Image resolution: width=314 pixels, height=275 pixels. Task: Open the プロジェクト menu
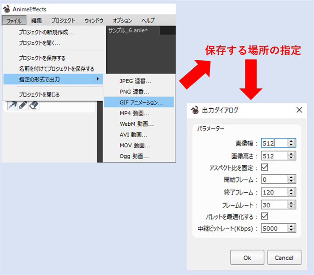63,21
